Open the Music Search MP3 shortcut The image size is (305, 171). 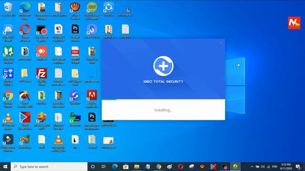click(x=41, y=121)
